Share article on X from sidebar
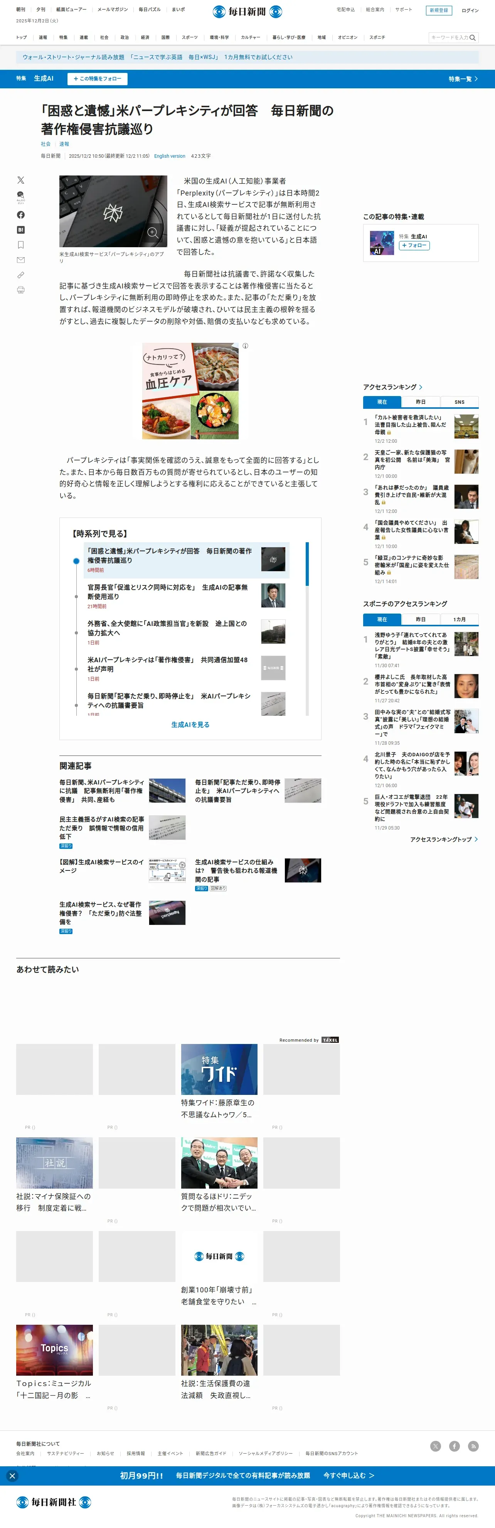This screenshot has height=1528, width=495. (21, 180)
